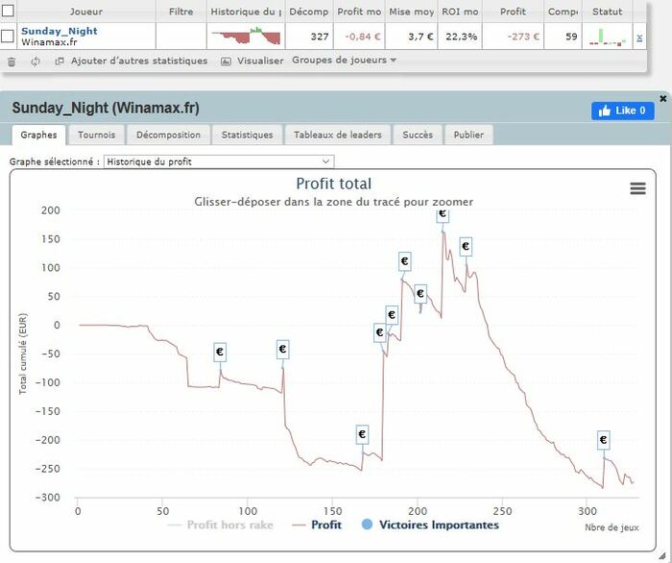Click the euro marker near game 178

[380, 332]
